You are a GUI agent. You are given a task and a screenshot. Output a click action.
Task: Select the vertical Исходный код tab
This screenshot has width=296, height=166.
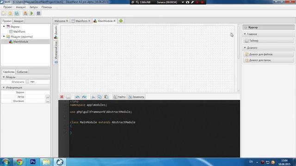point(56,52)
